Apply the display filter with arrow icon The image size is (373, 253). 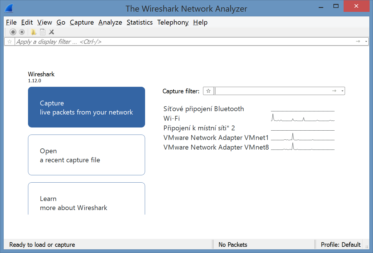pos(358,42)
